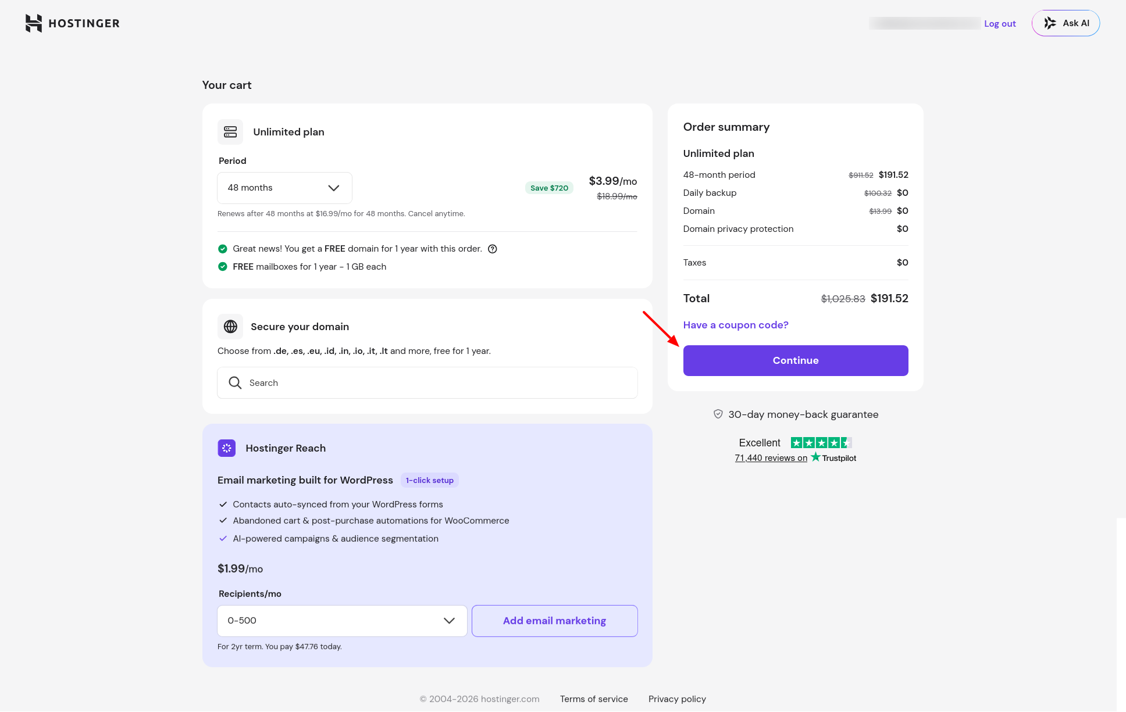Click the copyright hostinger.com footer text
Image resolution: width=1126 pixels, height=712 pixels.
coord(480,699)
